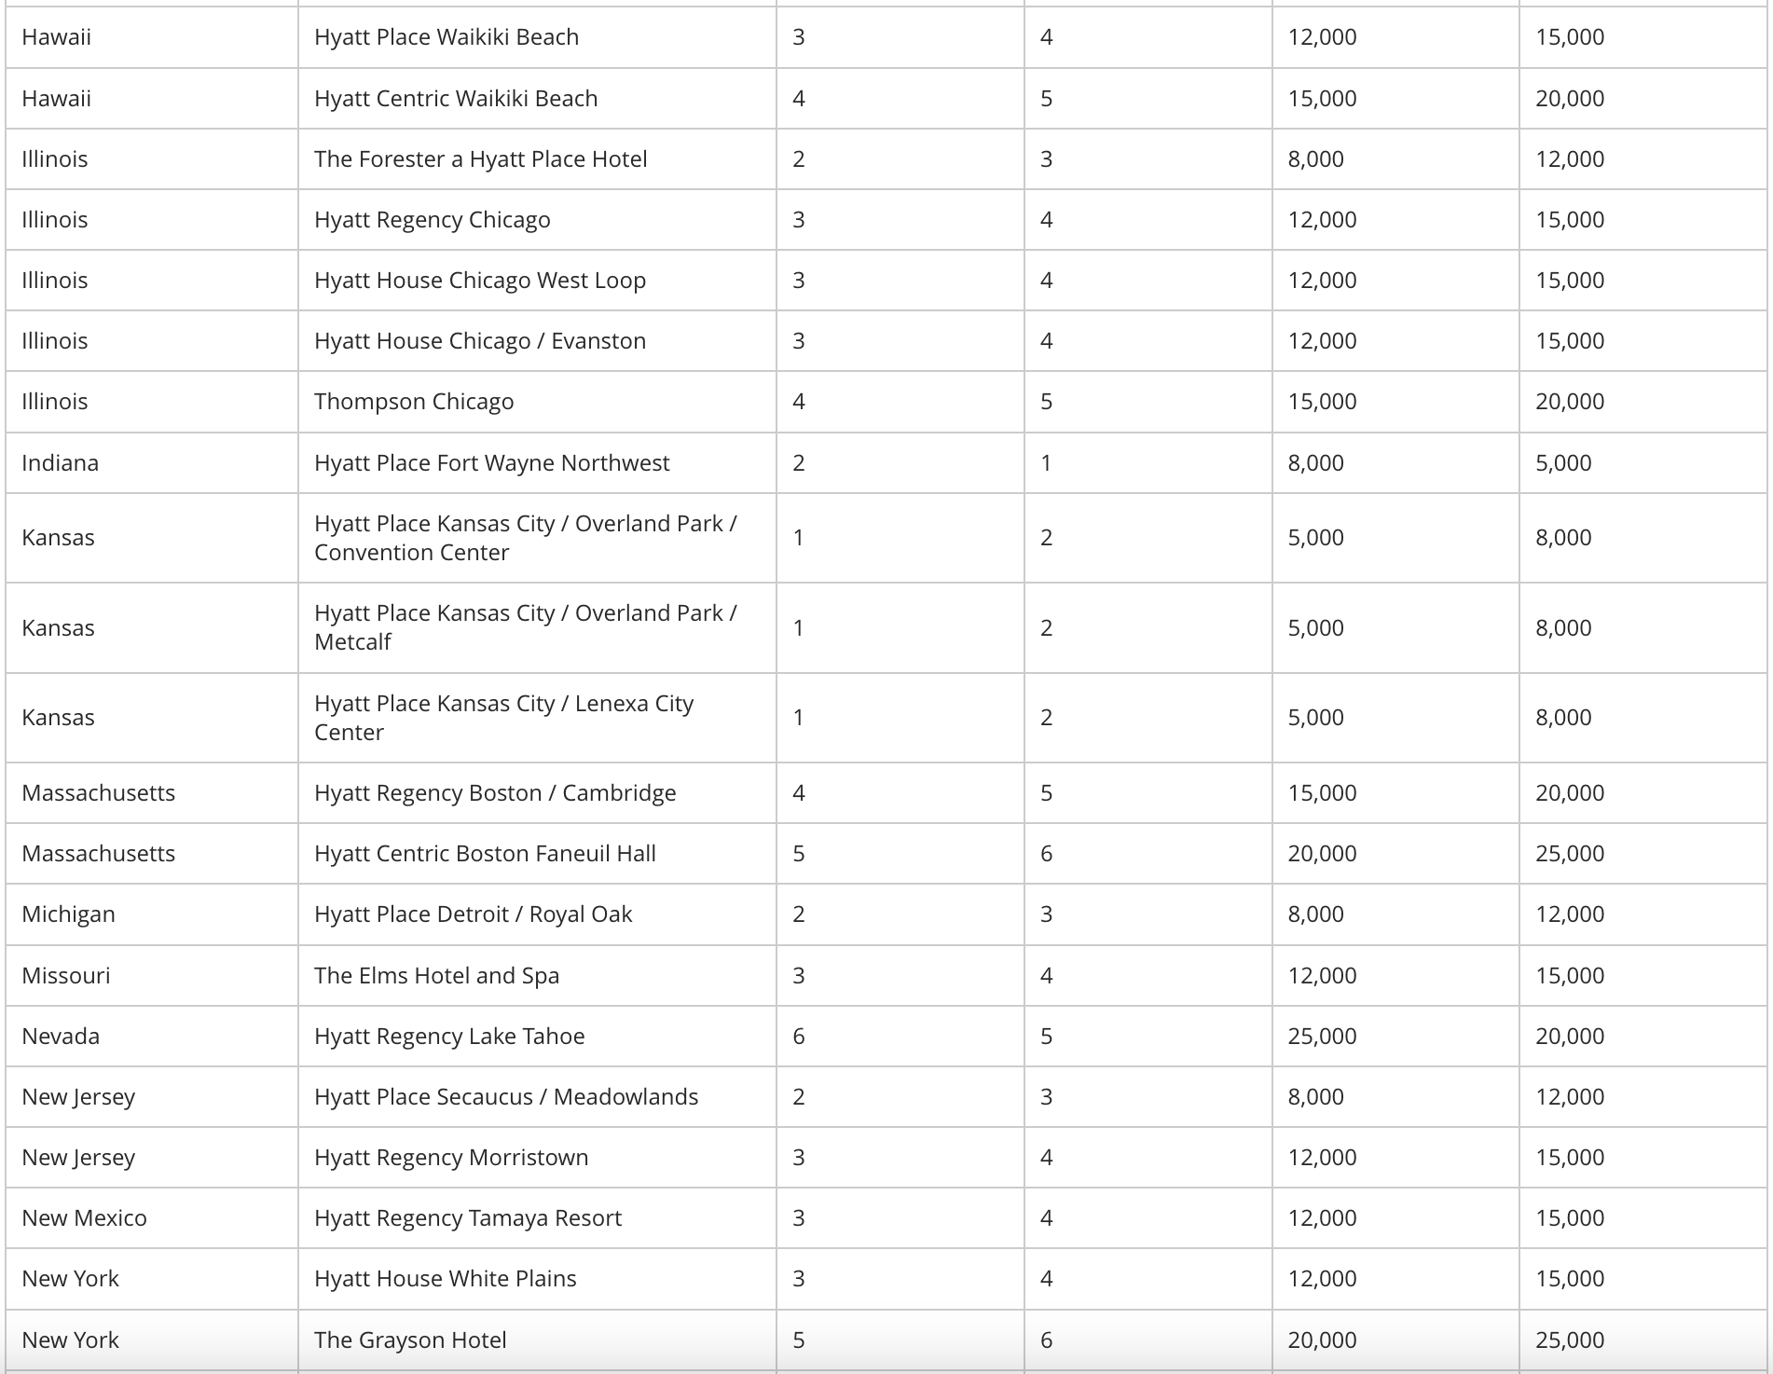Click the 5,000 points value for Fort Wayne
Screen dimensions: 1773x1374
[x=1563, y=462]
